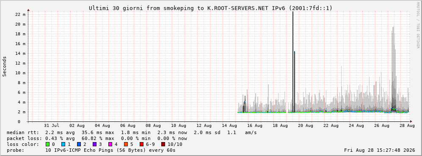422x156 pixels.
Task: Click the RRDTOOL / TOBI OETIKER watermark
Action: [x=418, y=25]
